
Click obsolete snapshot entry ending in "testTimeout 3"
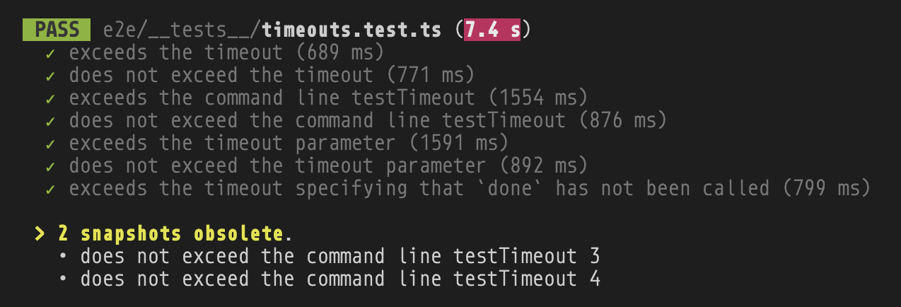click(340, 257)
